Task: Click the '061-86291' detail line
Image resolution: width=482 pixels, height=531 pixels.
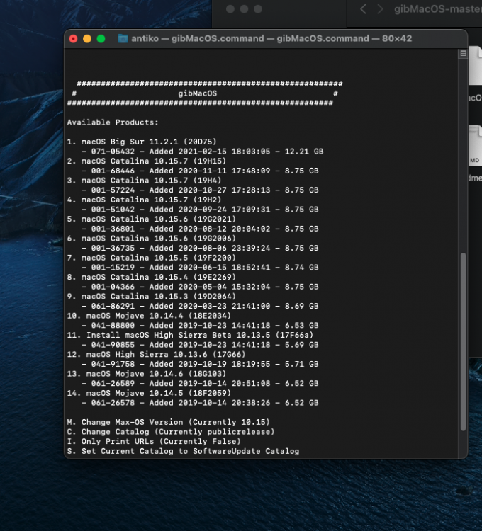Action: tap(200, 306)
